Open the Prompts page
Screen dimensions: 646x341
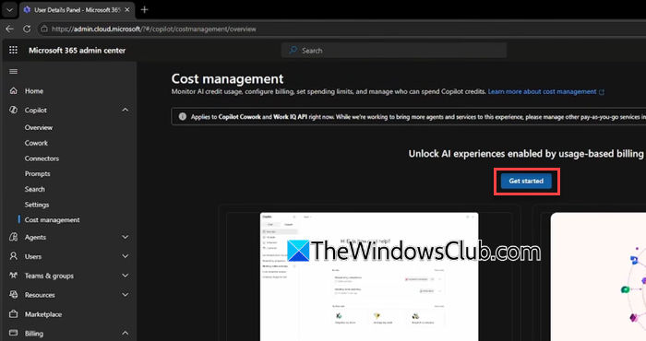click(x=37, y=173)
